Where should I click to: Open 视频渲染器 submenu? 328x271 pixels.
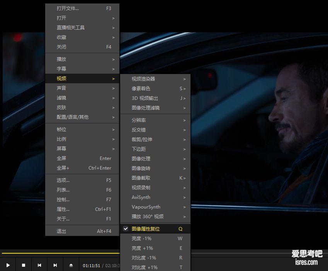click(155, 79)
